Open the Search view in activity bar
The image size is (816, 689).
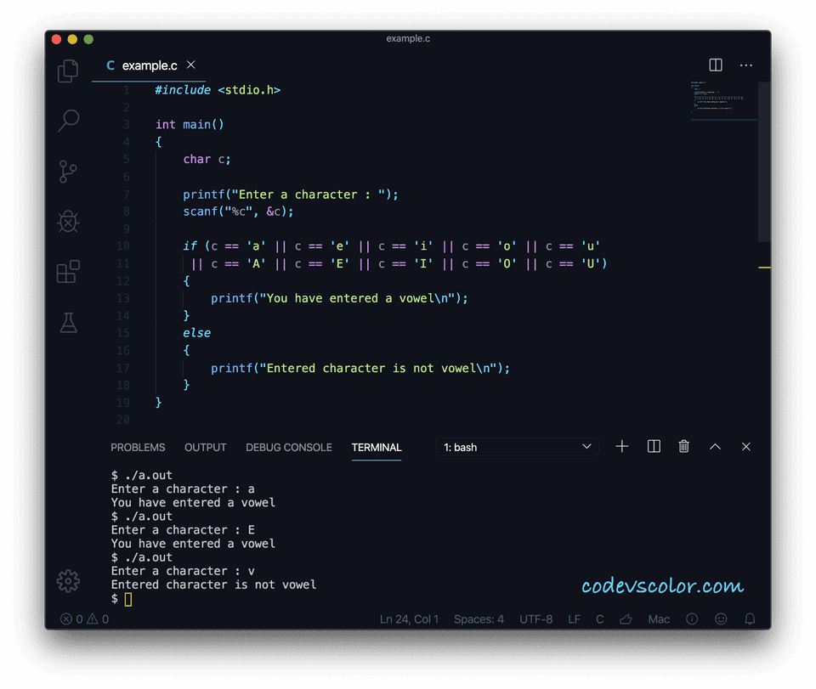[x=68, y=121]
